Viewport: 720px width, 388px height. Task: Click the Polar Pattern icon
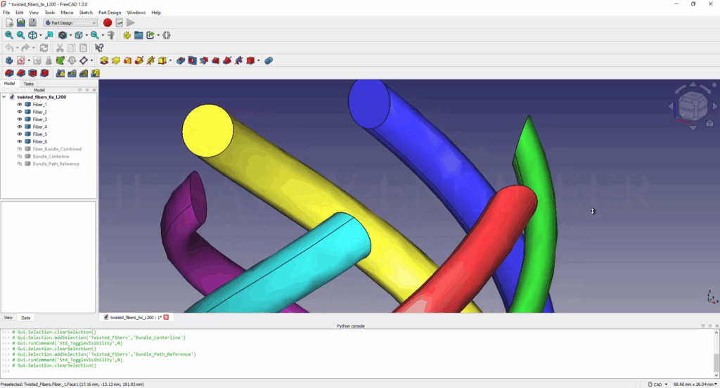[x=84, y=73]
